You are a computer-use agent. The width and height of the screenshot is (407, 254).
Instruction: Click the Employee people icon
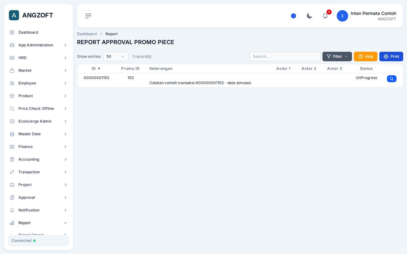point(12,83)
